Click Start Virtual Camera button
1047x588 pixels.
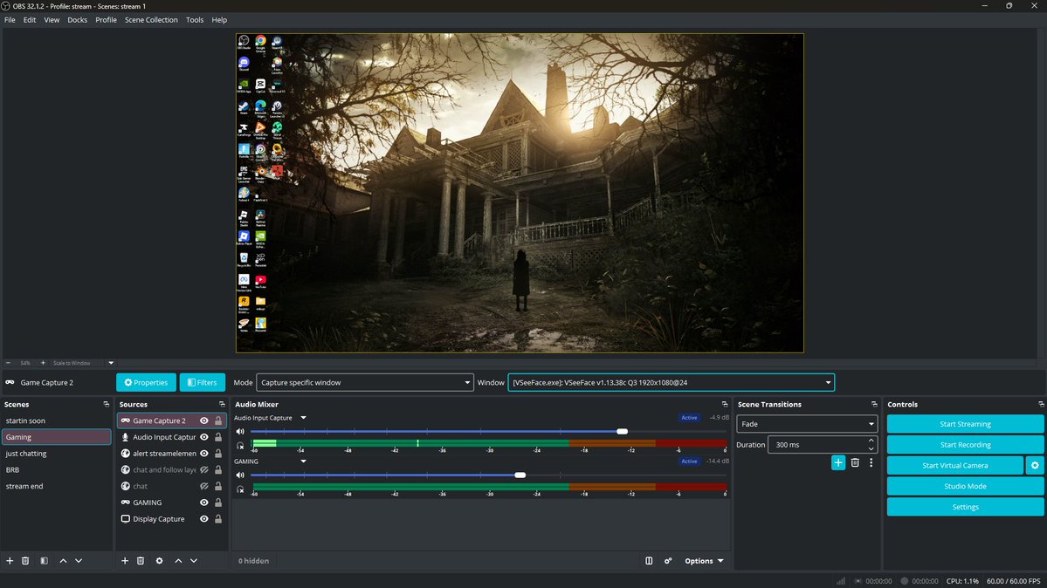(954, 465)
